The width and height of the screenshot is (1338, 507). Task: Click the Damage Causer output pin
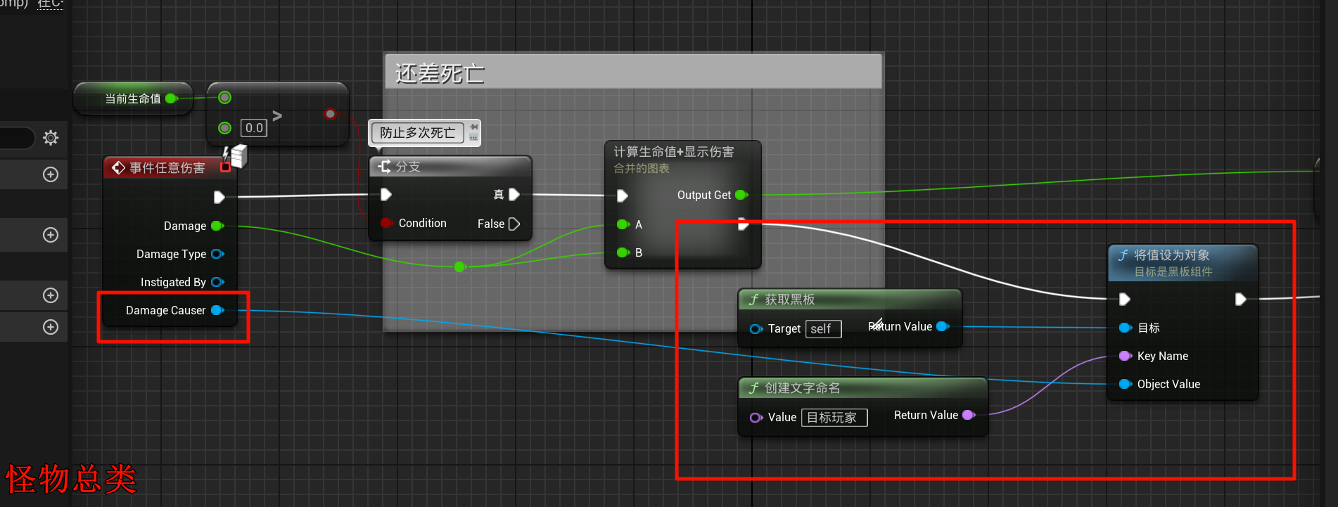click(x=217, y=310)
